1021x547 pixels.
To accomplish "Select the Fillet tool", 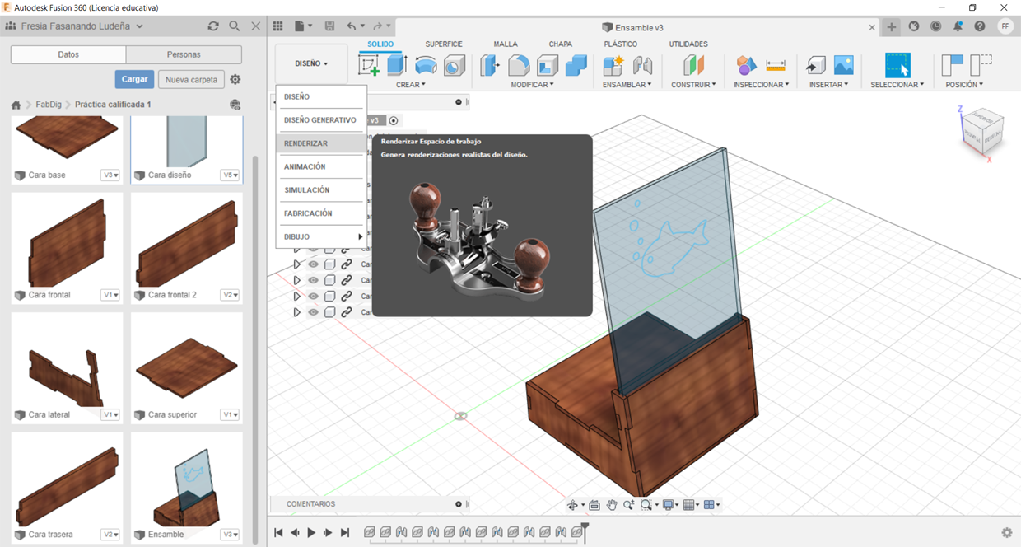I will (519, 65).
